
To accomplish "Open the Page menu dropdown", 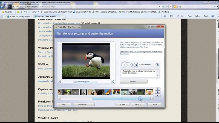I will tap(190, 16).
